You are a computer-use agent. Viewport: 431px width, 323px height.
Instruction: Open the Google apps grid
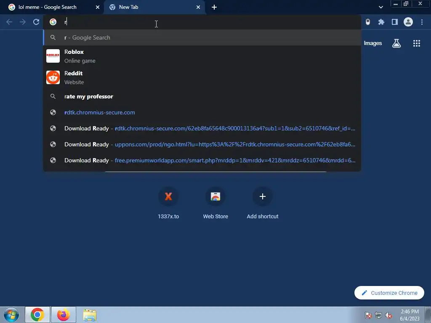[417, 43]
